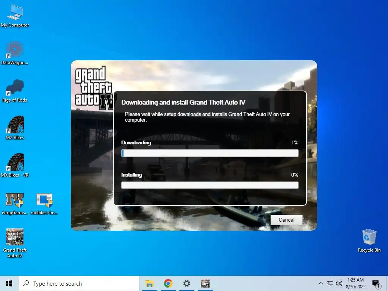Switch to the GTA IV installer taskbar item
Image resolution: width=388 pixels, height=291 pixels.
point(205,283)
